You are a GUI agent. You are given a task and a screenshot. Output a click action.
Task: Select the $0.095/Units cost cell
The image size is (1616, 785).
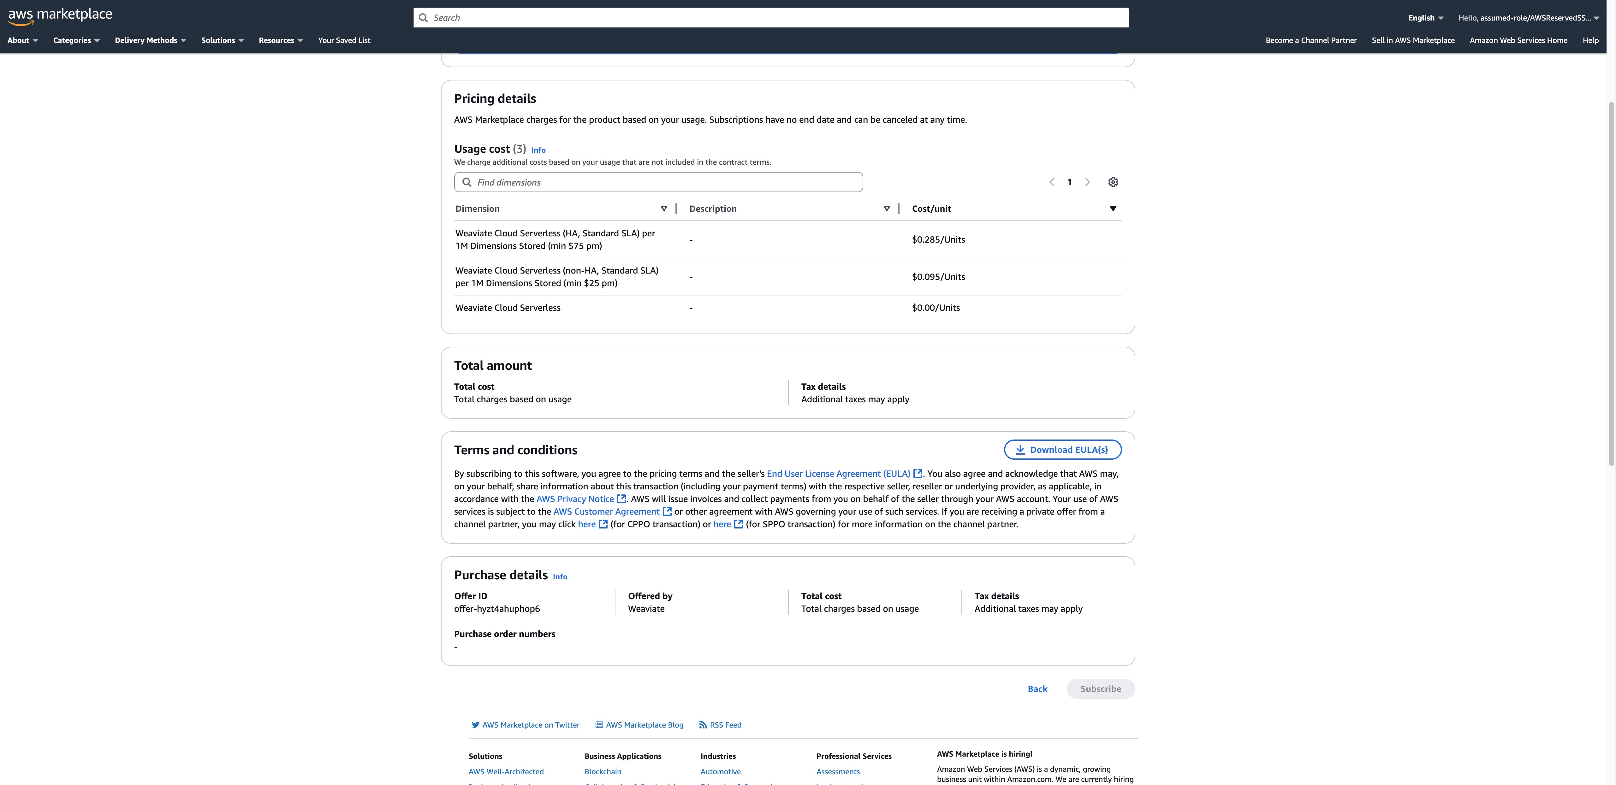pos(938,276)
